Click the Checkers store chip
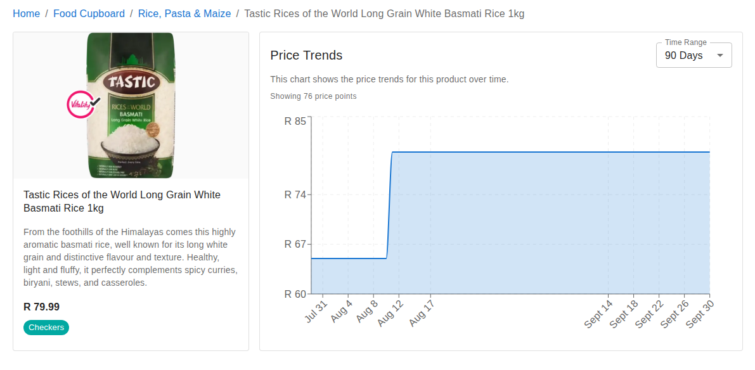This screenshot has height=370, width=755. (46, 328)
